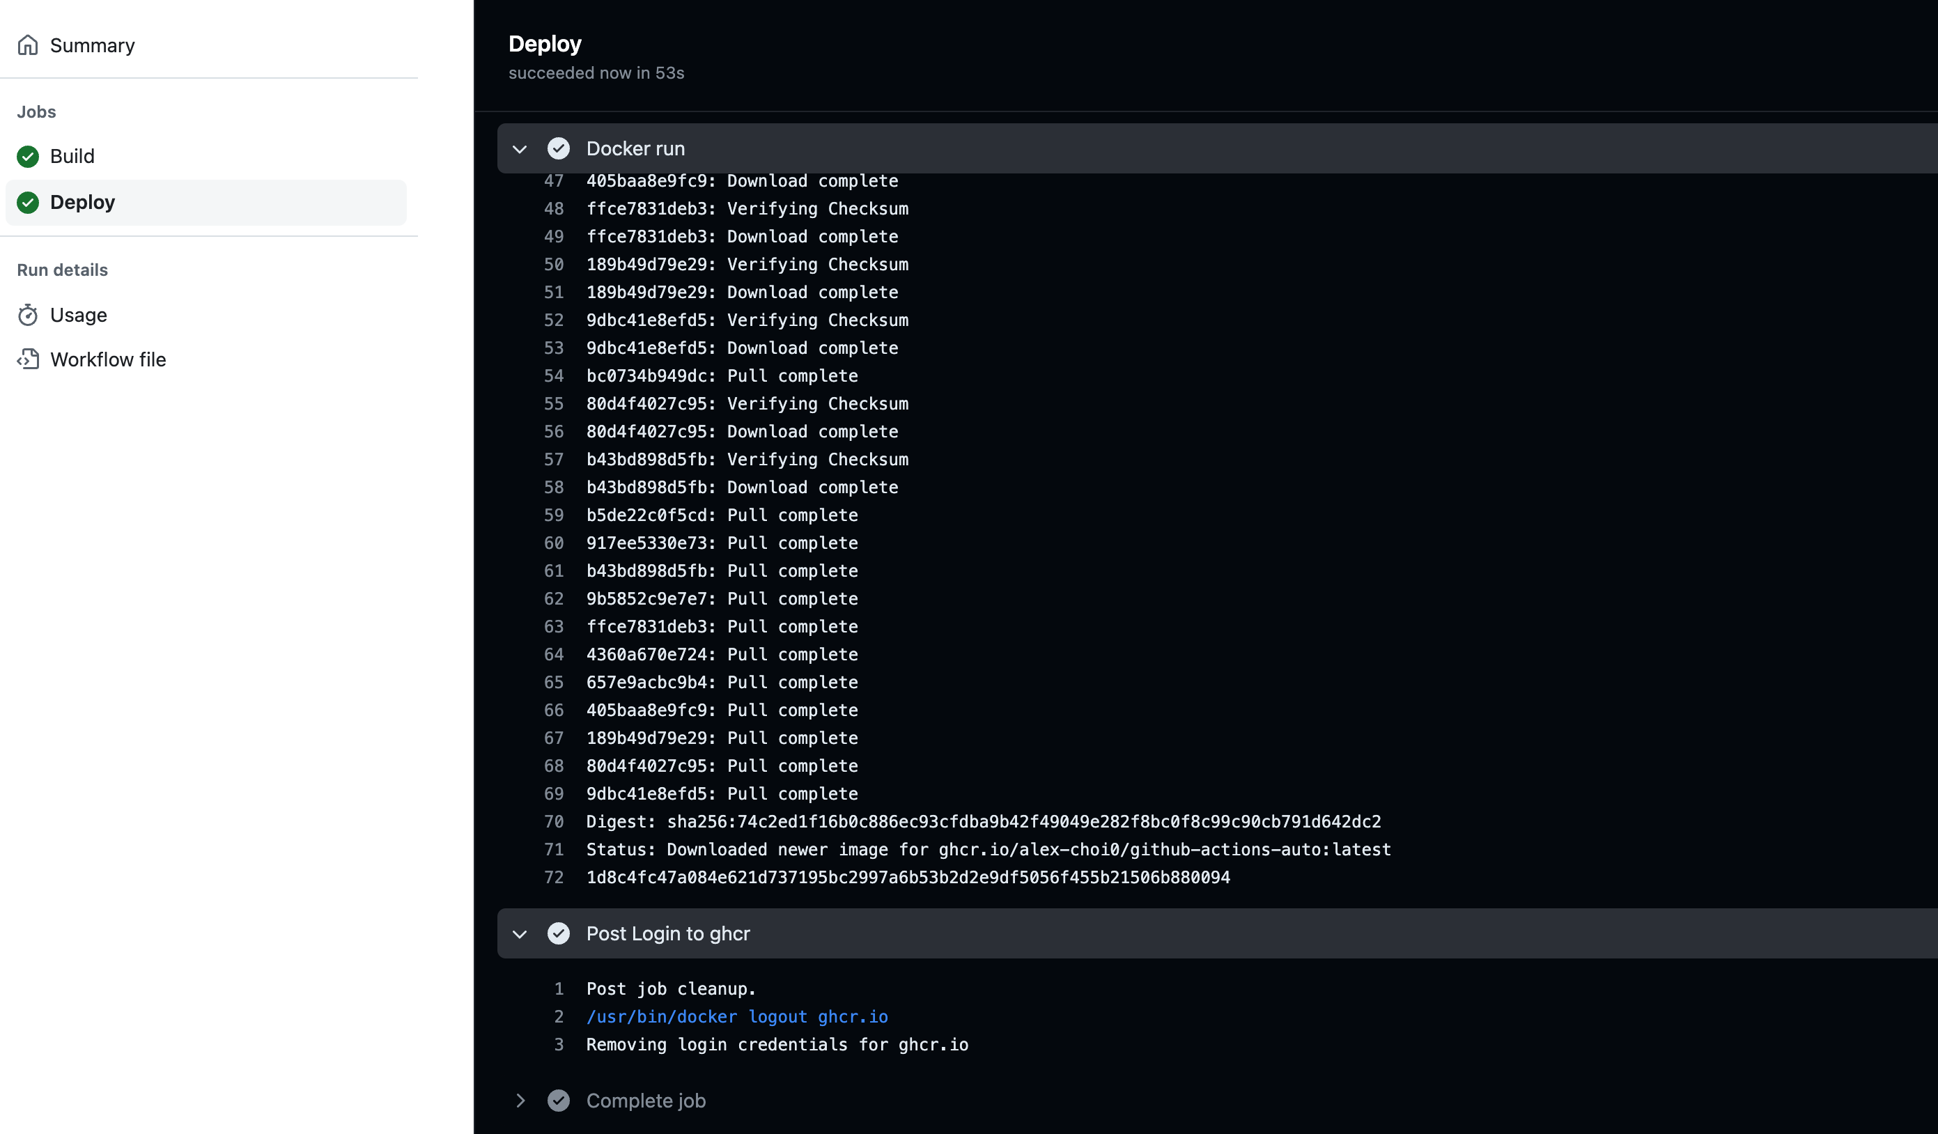Open the Summary page

tap(92, 45)
